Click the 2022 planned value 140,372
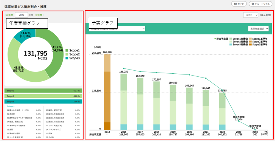 pyautogui.click(x=222, y=135)
